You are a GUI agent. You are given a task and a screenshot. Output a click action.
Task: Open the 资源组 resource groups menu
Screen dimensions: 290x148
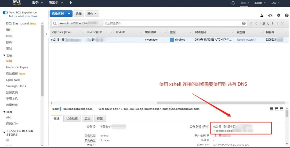pos(56,3)
